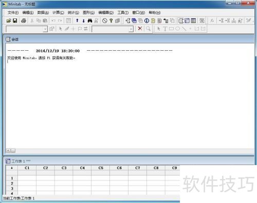Open the 窗口(W) menu
The image size is (257, 203).
[139, 12]
